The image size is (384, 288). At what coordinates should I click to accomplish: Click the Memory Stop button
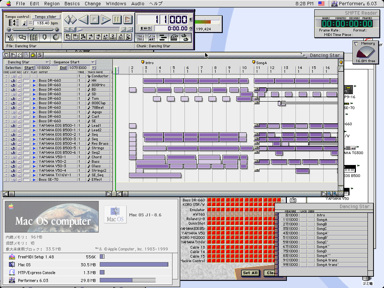(x=76, y=37)
